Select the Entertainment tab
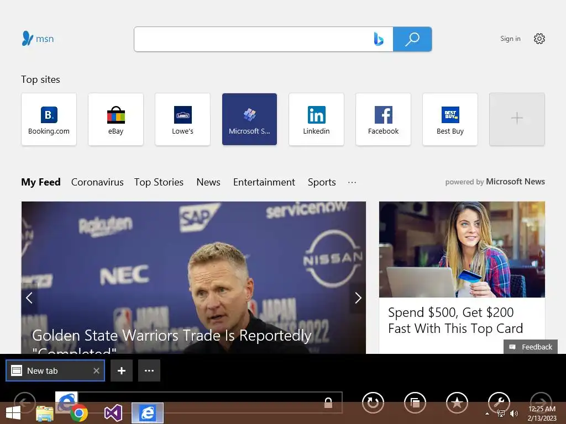 264,182
